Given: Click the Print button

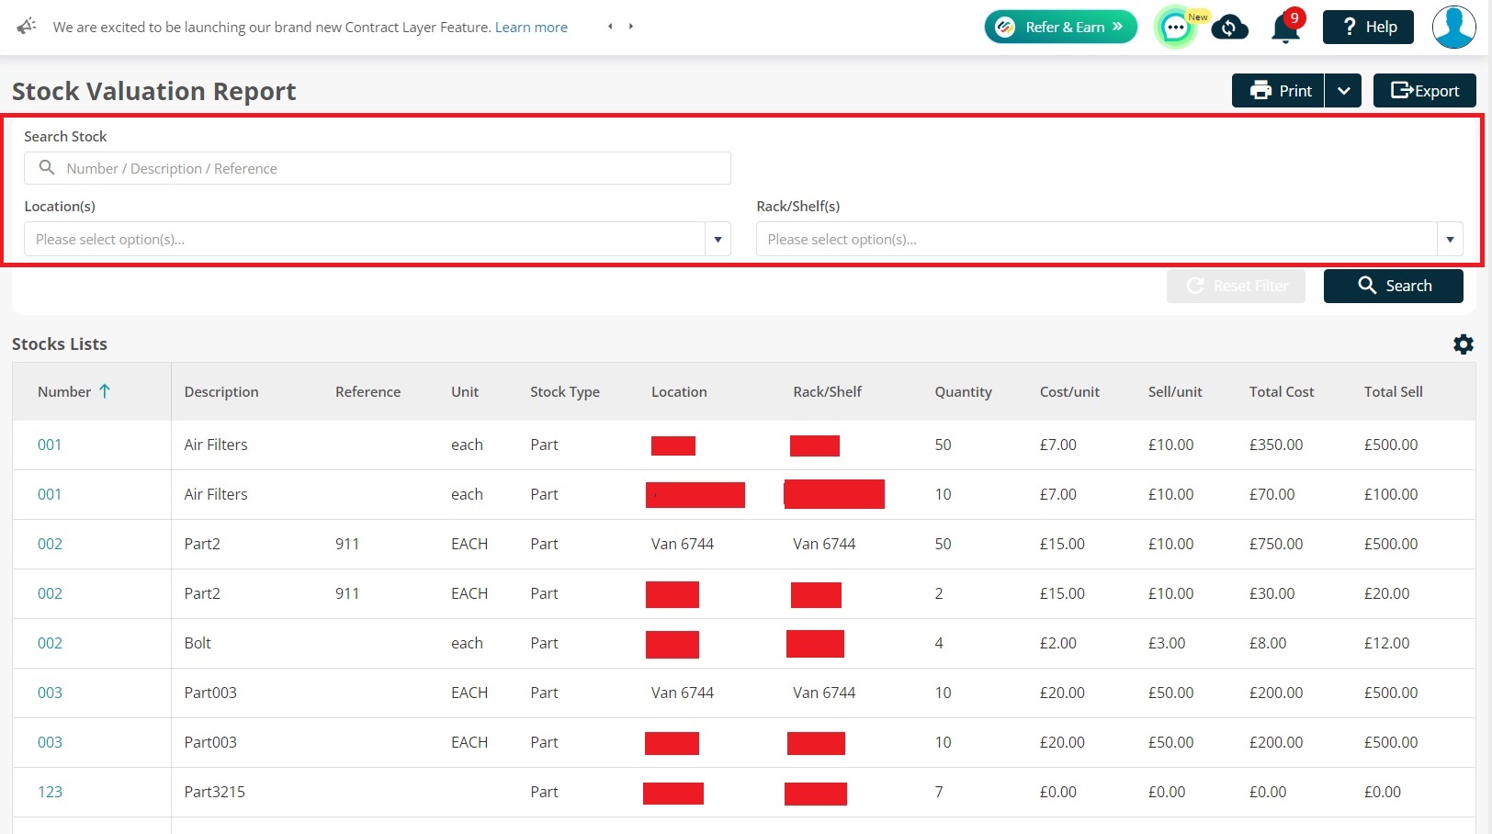Looking at the screenshot, I should coord(1278,91).
